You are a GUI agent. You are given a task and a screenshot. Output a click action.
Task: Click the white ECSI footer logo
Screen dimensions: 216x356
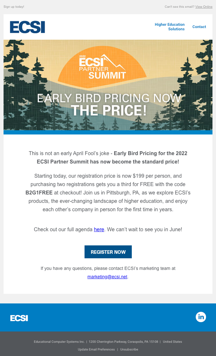(x=19, y=318)
